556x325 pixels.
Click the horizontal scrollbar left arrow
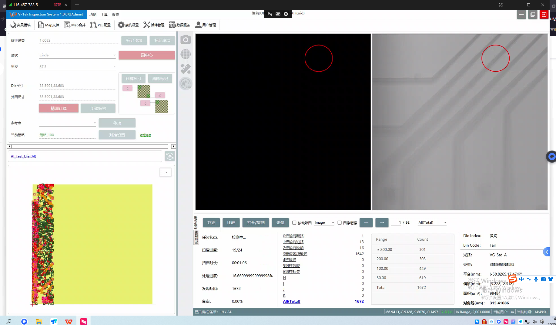tap(9, 147)
